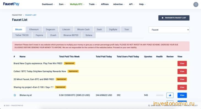Switch to the Bitcoin Cash tab

point(83,29)
